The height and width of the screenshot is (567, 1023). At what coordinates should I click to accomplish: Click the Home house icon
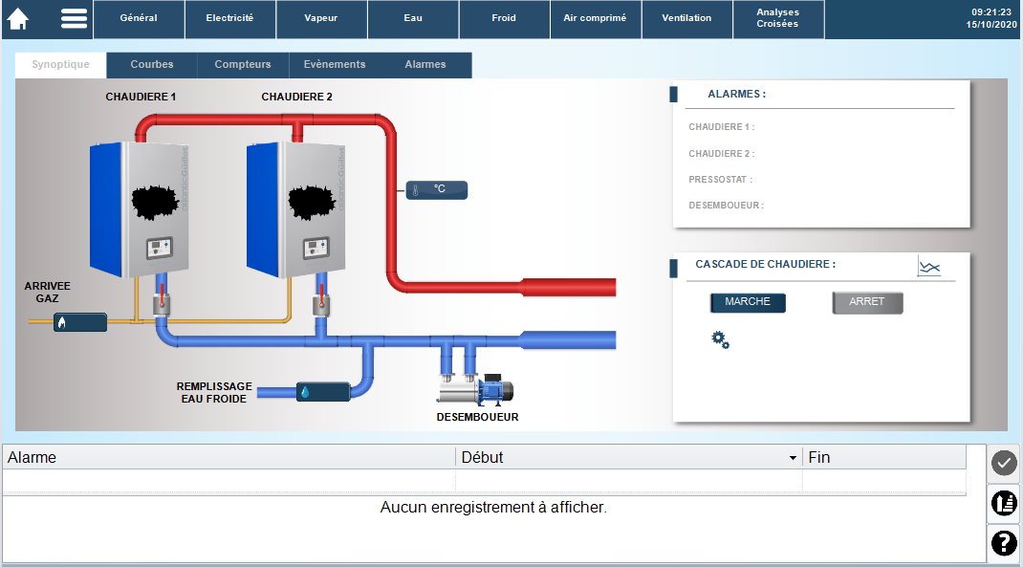pyautogui.click(x=18, y=19)
